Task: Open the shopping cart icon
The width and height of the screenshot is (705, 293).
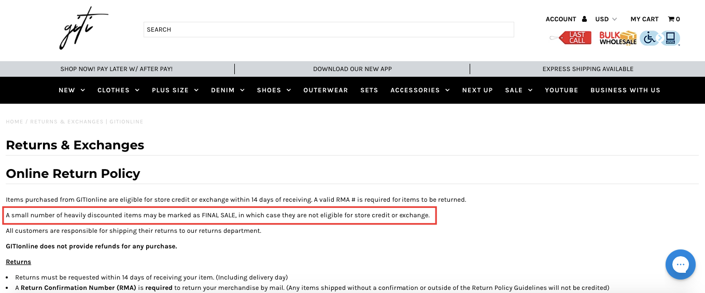Action: click(x=671, y=19)
